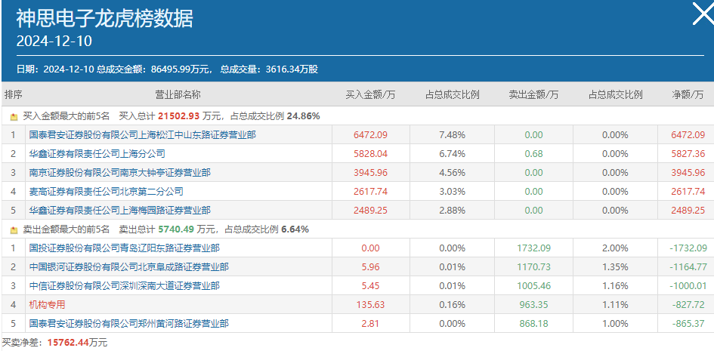Click the icon beside 买入金额最大的前5名
The image size is (714, 351).
(14, 117)
